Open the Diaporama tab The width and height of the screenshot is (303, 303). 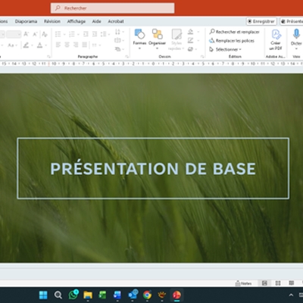(x=26, y=21)
